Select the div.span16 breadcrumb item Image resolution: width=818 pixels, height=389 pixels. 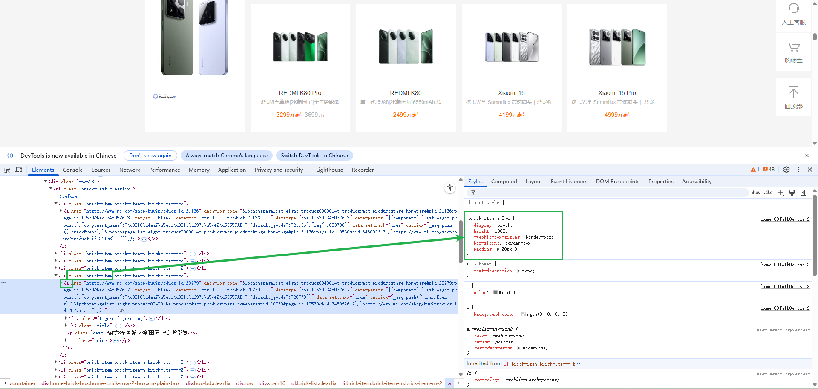[x=272, y=383]
